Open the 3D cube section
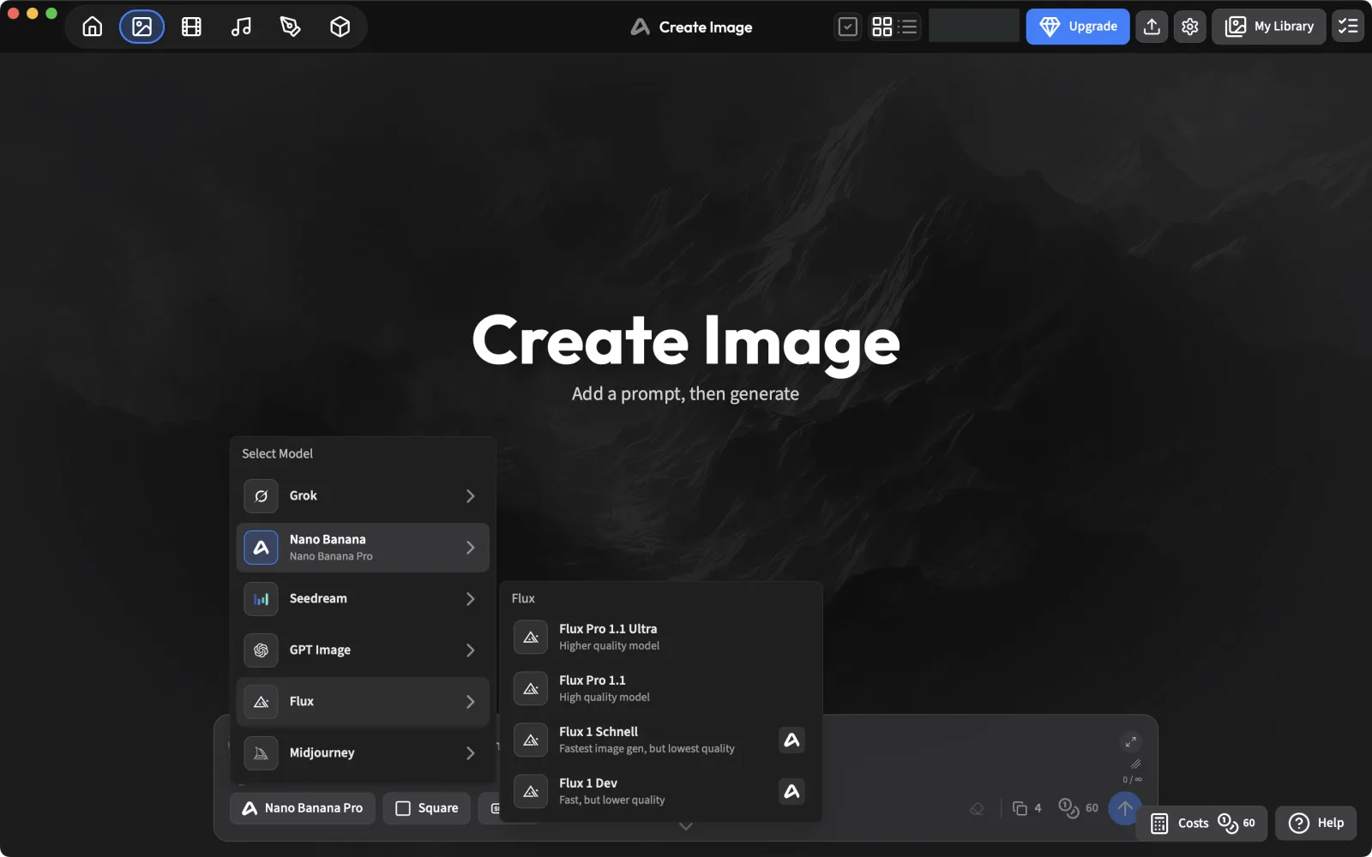The height and width of the screenshot is (857, 1372). 340,27
